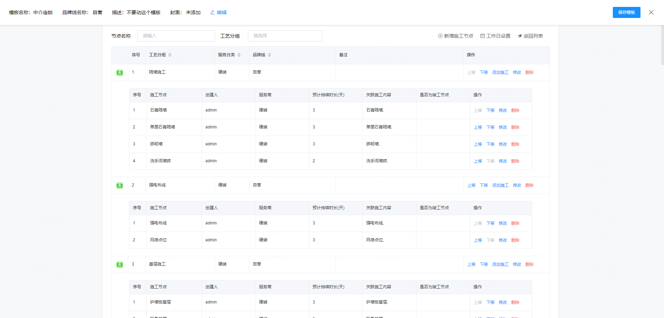Open the 工艺分组 select dropdown
The image size is (664, 318).
285,36
